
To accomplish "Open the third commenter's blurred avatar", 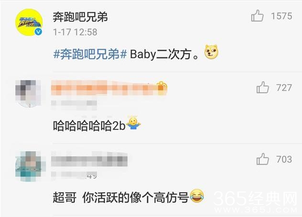I will (x=29, y=166).
